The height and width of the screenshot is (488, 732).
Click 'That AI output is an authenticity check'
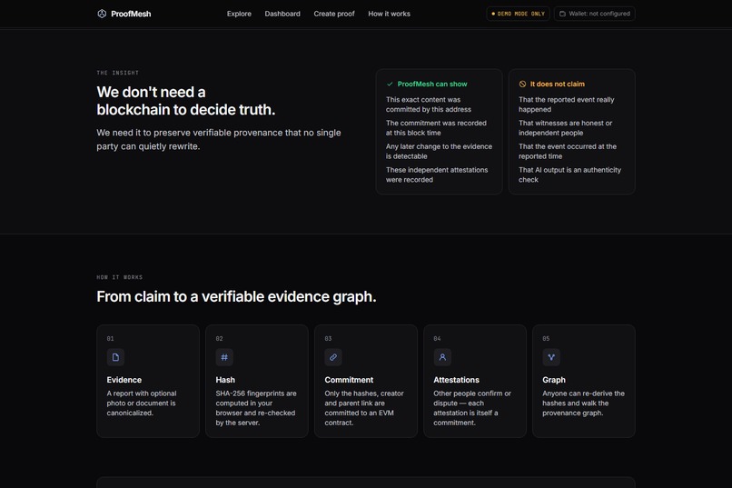(569, 174)
